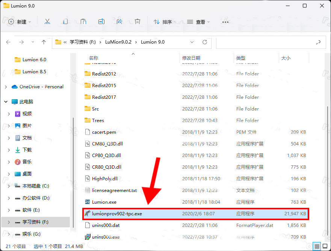
Task: Click LuMion9.0.2 in the breadcrumb path
Action: click(118, 42)
